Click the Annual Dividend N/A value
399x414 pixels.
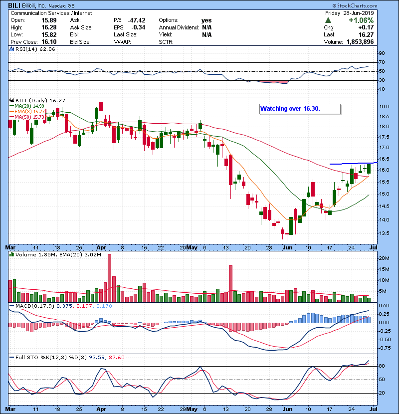[x=207, y=27]
